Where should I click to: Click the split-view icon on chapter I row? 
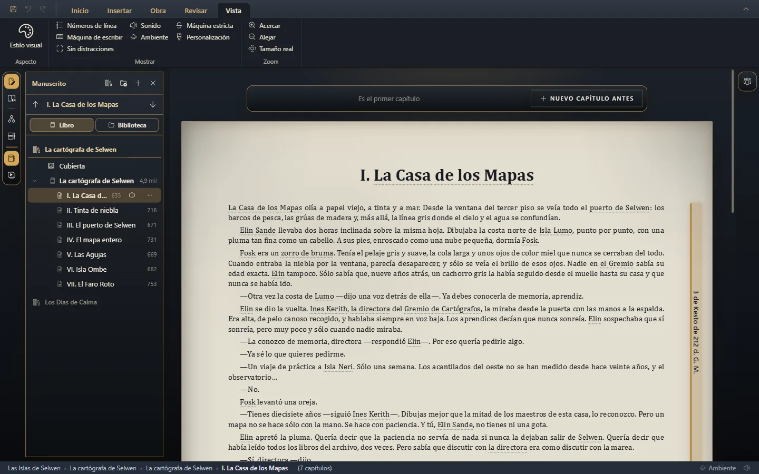coord(132,195)
